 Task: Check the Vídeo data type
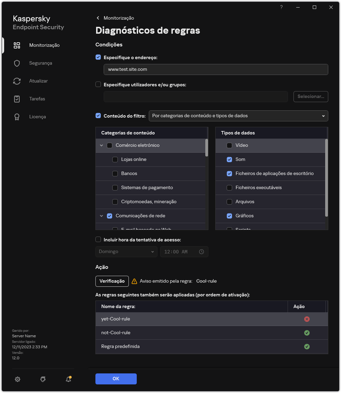point(229,145)
